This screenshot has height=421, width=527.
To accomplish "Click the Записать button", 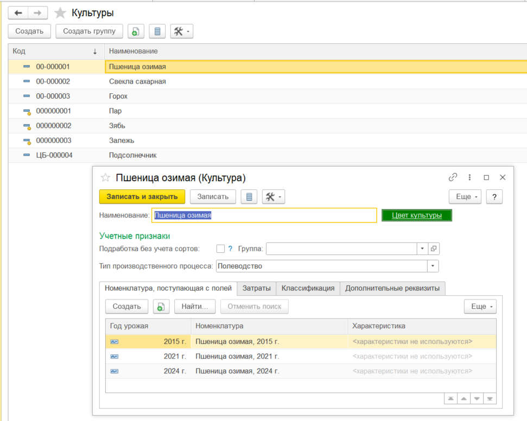I will click(x=213, y=197).
